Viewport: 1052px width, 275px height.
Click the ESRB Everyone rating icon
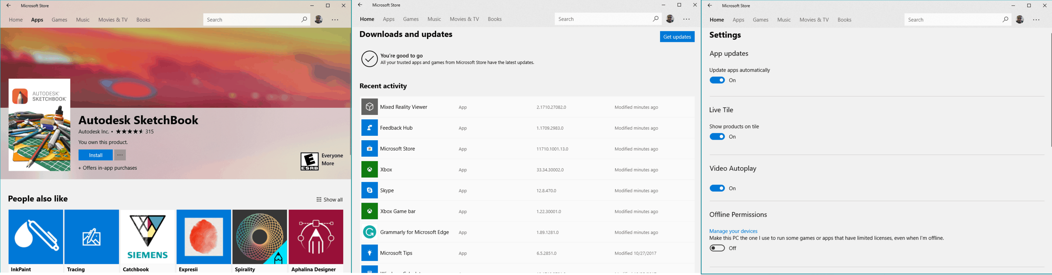pos(309,161)
